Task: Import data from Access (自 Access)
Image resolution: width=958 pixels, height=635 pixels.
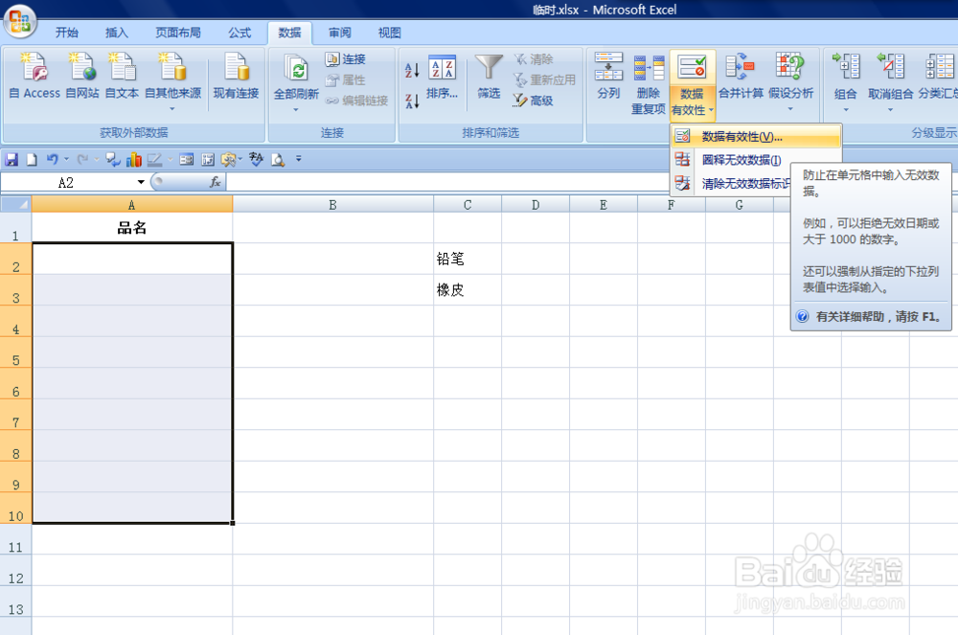Action: click(x=34, y=77)
